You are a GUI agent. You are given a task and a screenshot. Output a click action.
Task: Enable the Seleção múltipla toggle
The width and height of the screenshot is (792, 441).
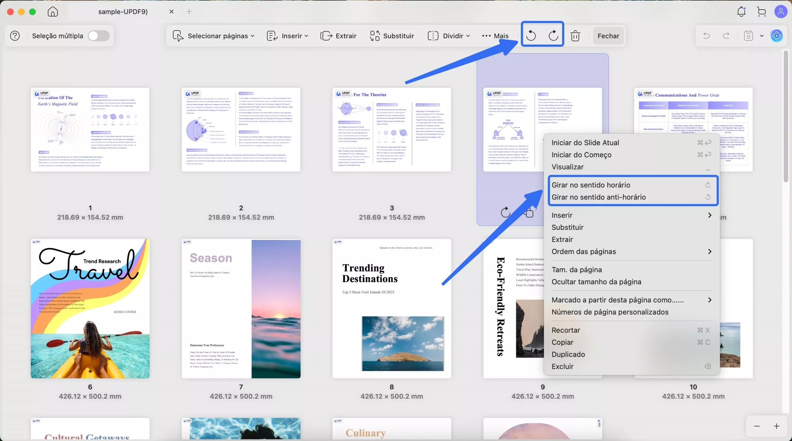tap(99, 36)
